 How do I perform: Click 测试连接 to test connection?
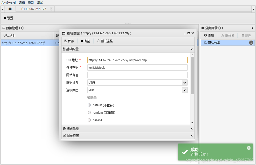click(105, 41)
